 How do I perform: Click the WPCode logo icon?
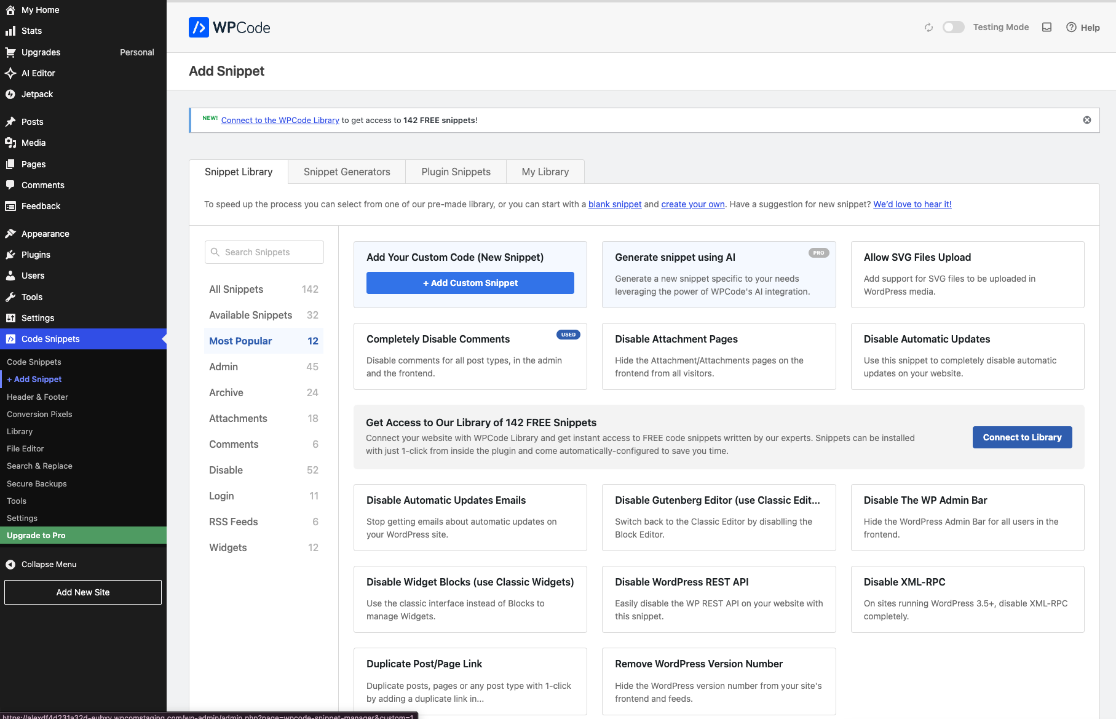click(x=198, y=27)
